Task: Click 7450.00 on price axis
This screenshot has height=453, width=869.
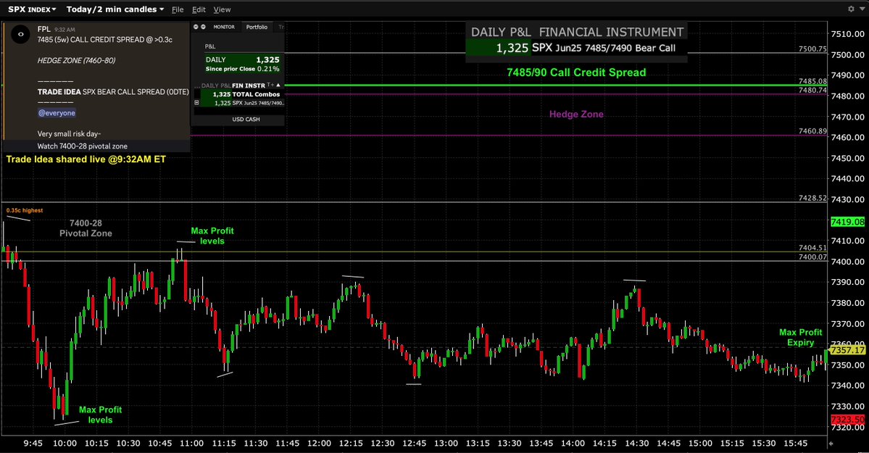Action: coord(847,158)
